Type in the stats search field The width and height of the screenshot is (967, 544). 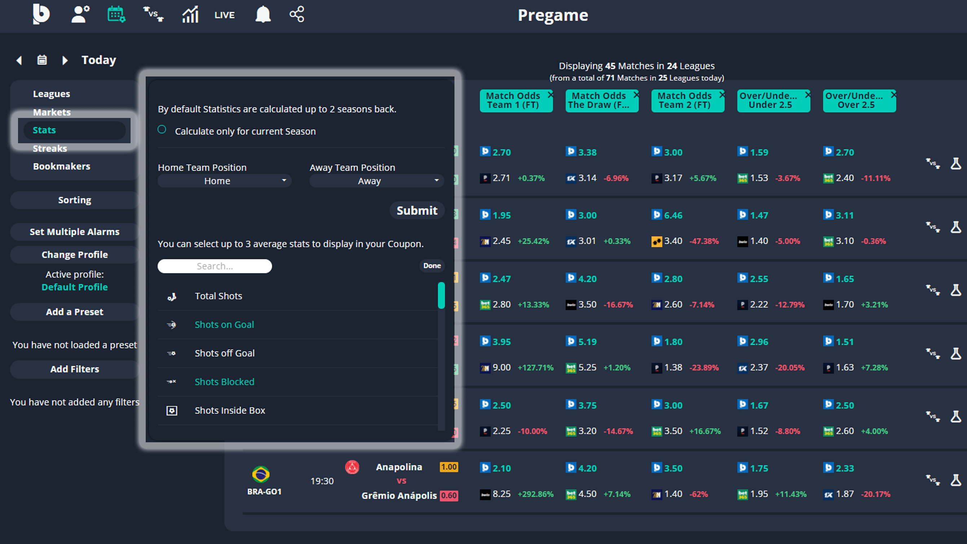pos(214,266)
